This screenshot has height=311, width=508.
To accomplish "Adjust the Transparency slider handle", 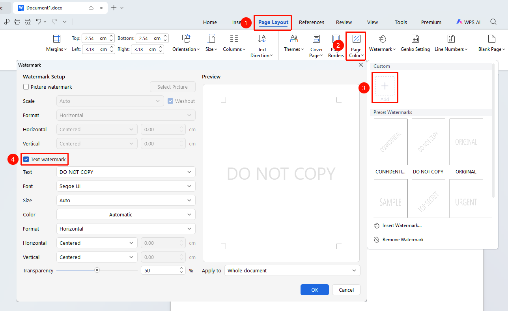I will pos(97,270).
